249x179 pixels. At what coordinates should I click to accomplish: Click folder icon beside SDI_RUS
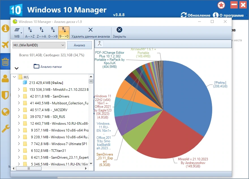click(x=25, y=117)
